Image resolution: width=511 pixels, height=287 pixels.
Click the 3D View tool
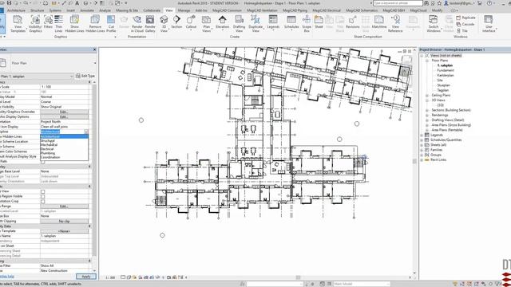[x=164, y=23]
